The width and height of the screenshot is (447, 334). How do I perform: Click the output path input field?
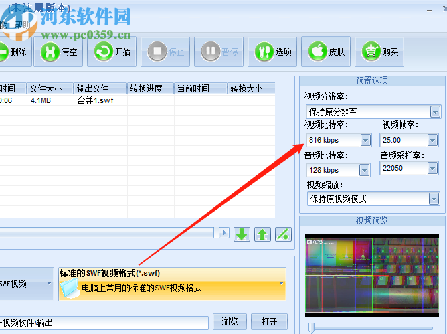pyautogui.click(x=104, y=323)
